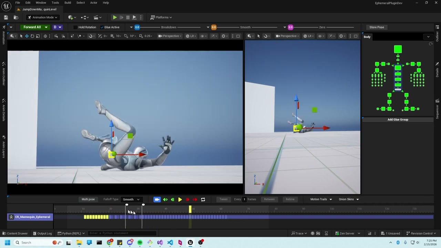Click the Retime button
Viewport: 441px width, 248px height.
(290, 199)
